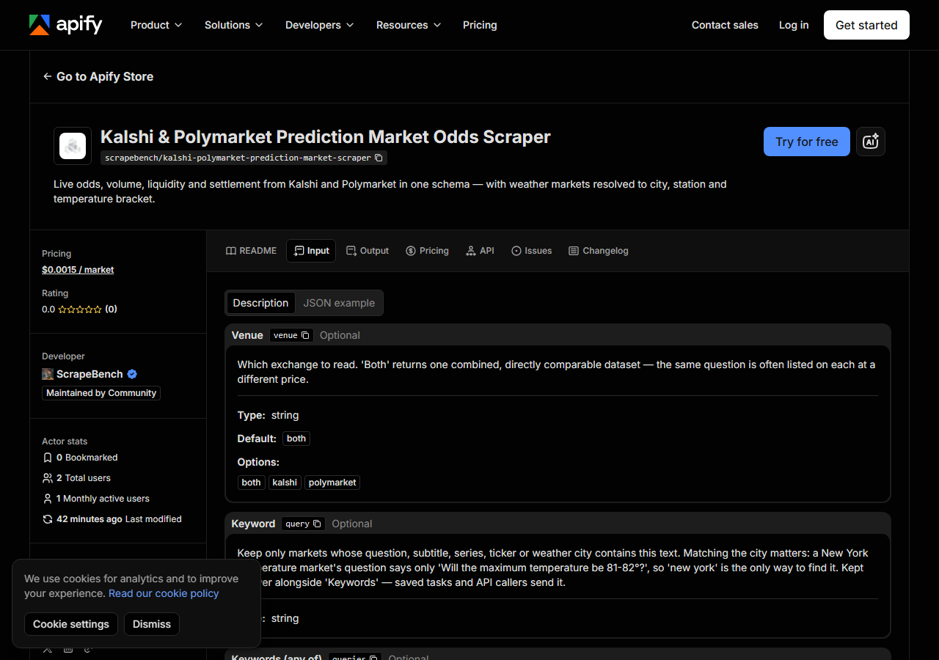Click the users icon beside 2 Total users

(48, 478)
